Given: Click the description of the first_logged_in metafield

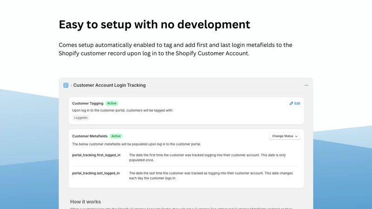Looking at the screenshot, I should (207, 157).
